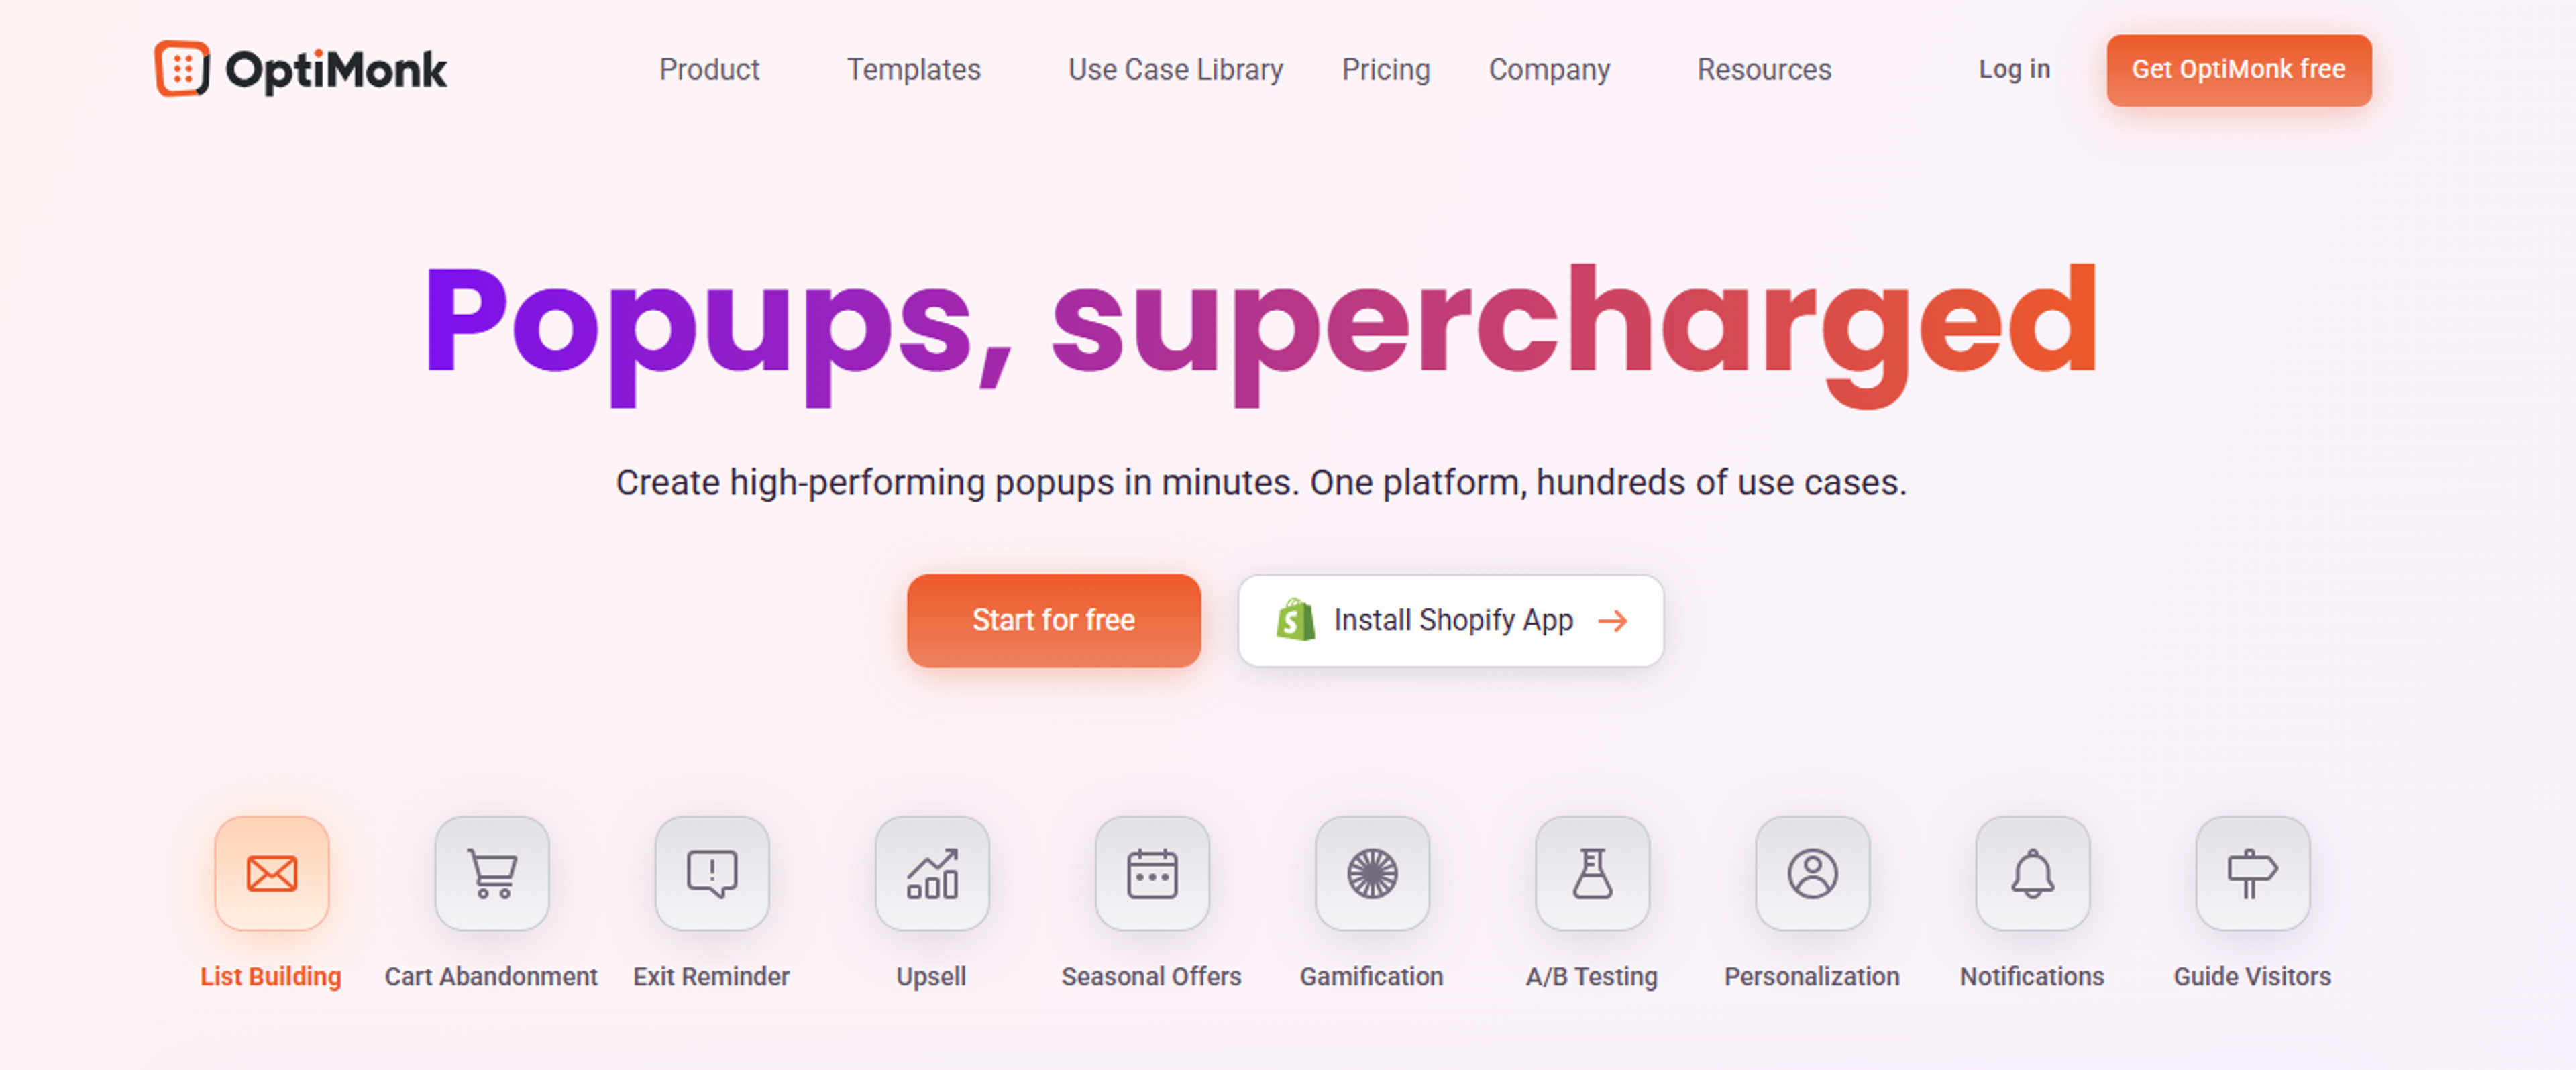Expand the Product menu
The width and height of the screenshot is (2576, 1070).
point(710,70)
